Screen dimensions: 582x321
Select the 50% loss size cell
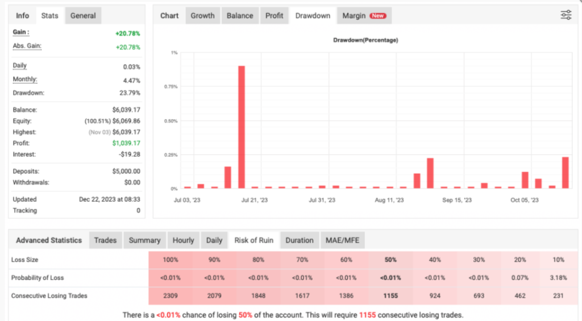point(389,260)
